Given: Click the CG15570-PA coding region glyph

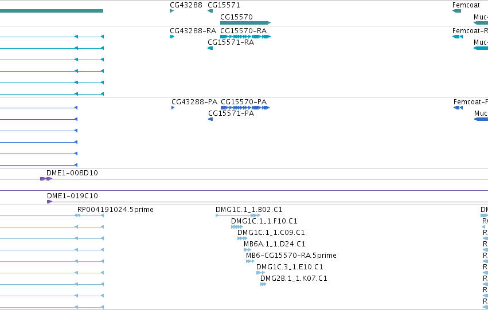Looking at the screenshot, I should coord(245,108).
